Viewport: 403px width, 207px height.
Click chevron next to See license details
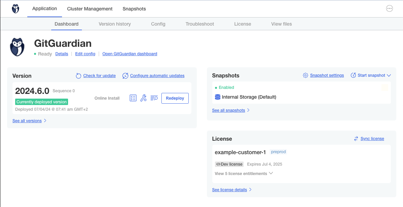click(x=250, y=190)
